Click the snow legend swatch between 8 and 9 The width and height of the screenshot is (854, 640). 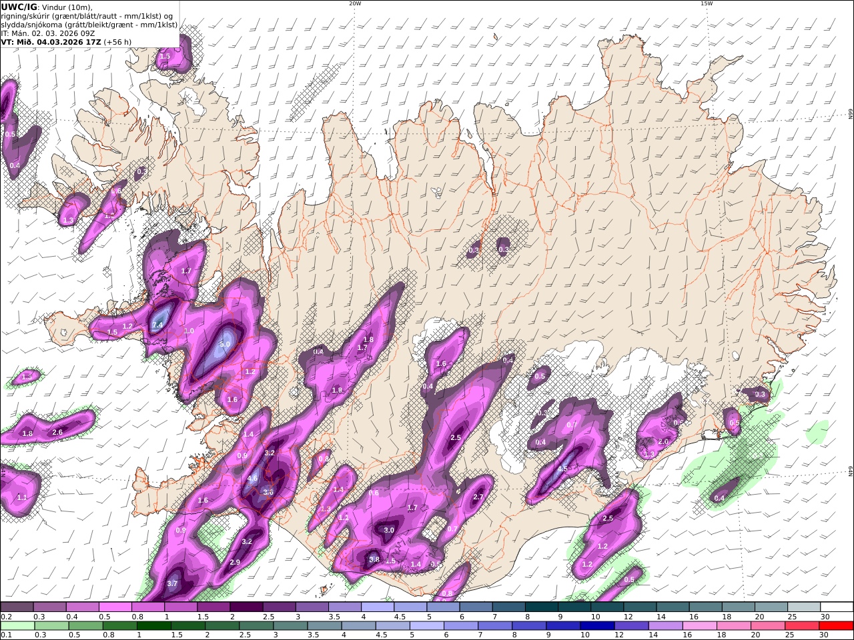click(542, 607)
